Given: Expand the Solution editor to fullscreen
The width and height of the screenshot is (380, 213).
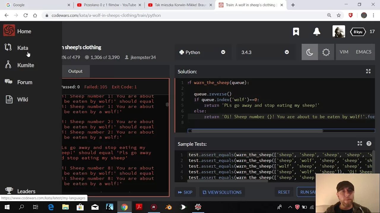Looking at the screenshot, I should point(368,71).
